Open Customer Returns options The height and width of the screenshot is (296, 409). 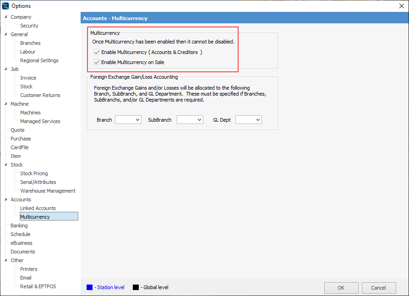(x=40, y=95)
